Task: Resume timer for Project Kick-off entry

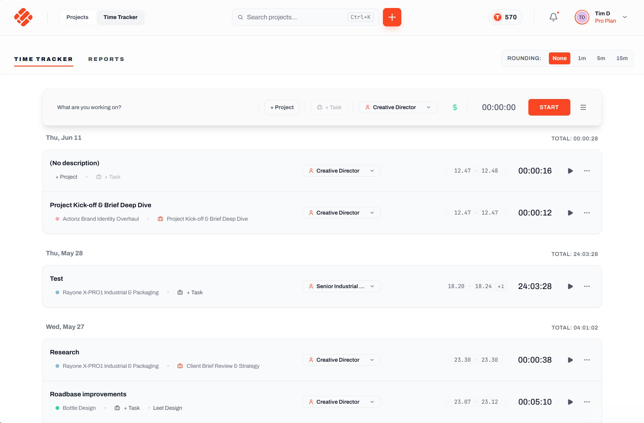Action: coord(570,213)
